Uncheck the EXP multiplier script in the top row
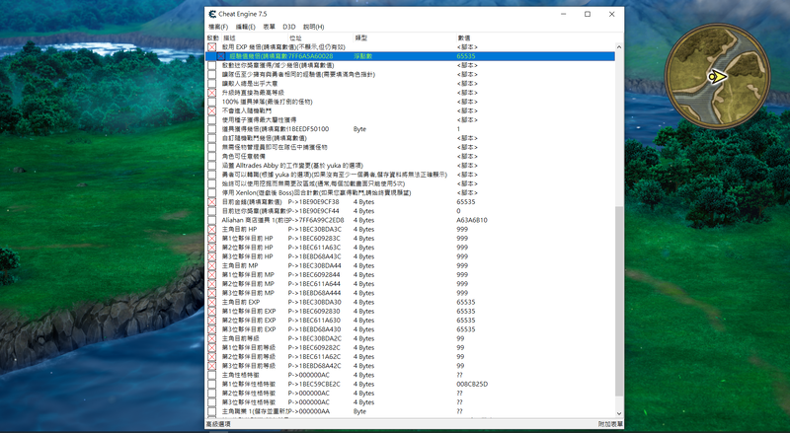Screen dimensions: 790x433 pos(212,47)
